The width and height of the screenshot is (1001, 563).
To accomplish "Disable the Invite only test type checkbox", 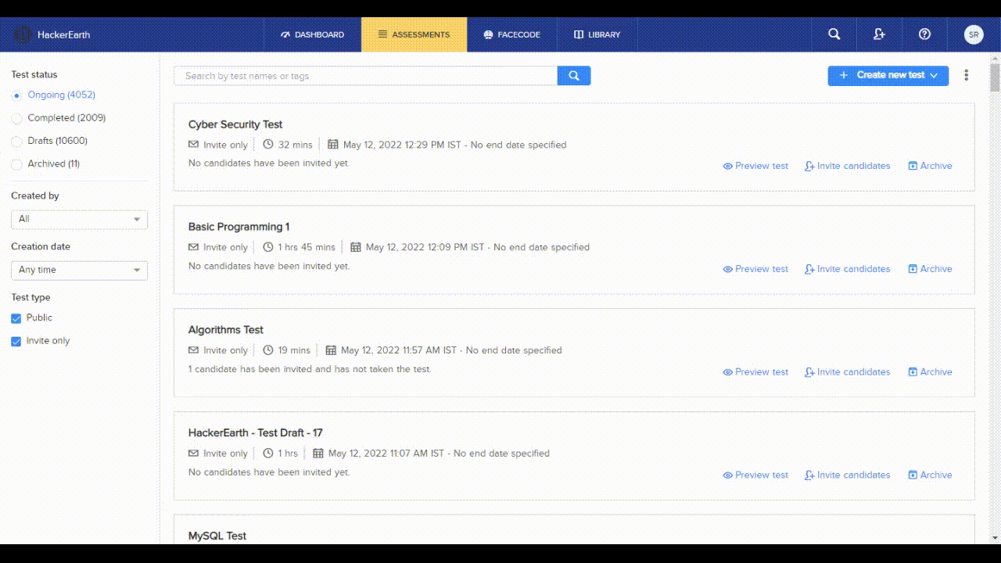I will pos(16,340).
